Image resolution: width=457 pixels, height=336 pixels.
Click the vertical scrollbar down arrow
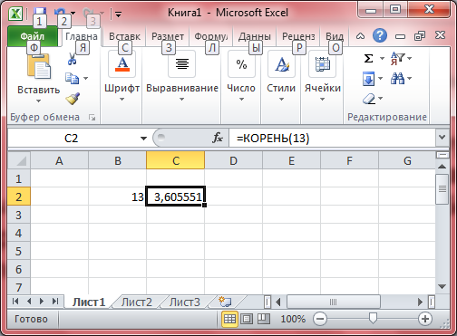tap(442, 286)
